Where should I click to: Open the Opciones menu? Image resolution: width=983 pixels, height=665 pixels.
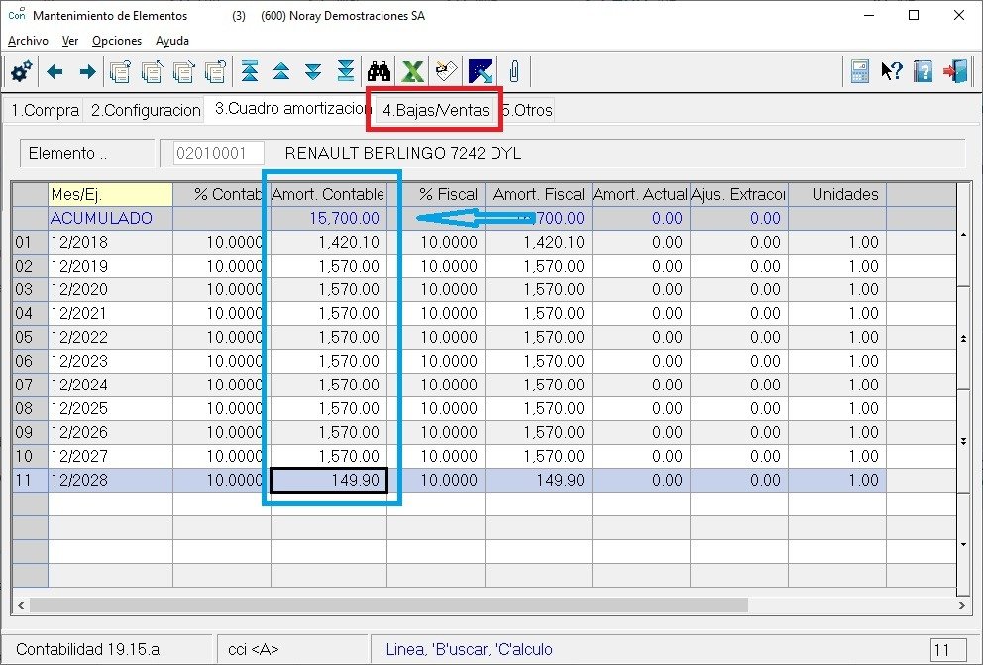117,41
